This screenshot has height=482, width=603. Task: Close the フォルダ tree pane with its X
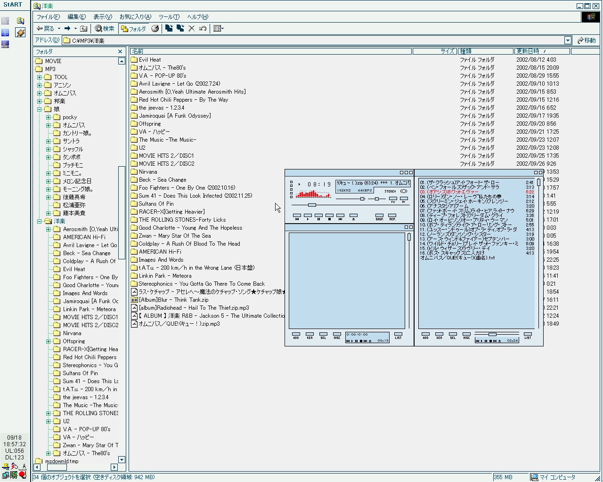point(120,52)
